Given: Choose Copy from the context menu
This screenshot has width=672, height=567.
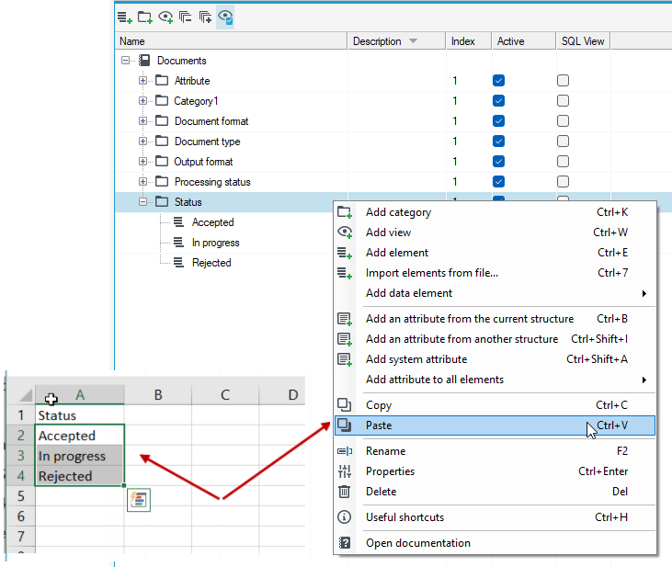Looking at the screenshot, I should coord(495,405).
